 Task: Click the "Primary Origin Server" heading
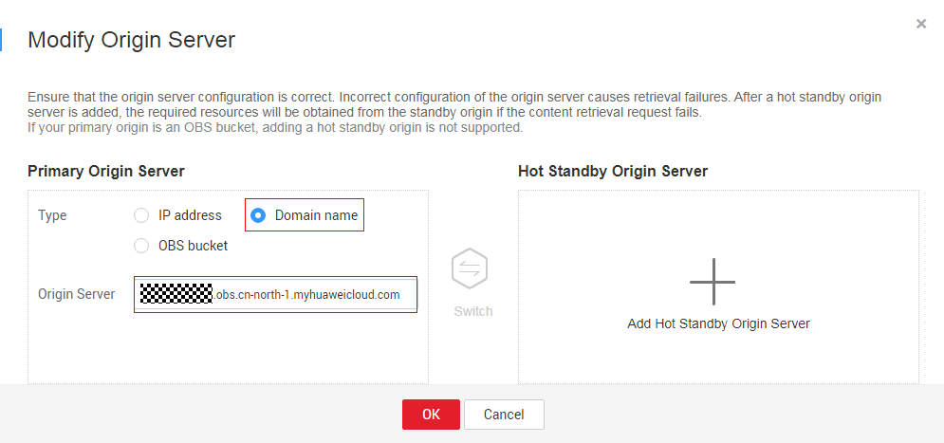pyautogui.click(x=106, y=172)
